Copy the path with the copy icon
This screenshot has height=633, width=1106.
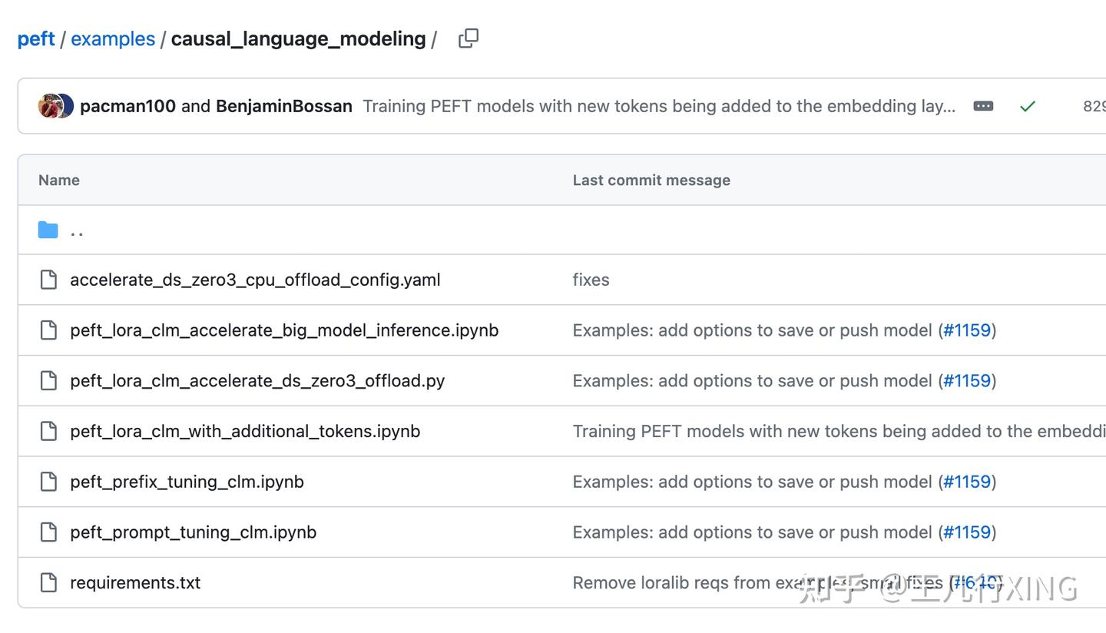click(x=469, y=38)
